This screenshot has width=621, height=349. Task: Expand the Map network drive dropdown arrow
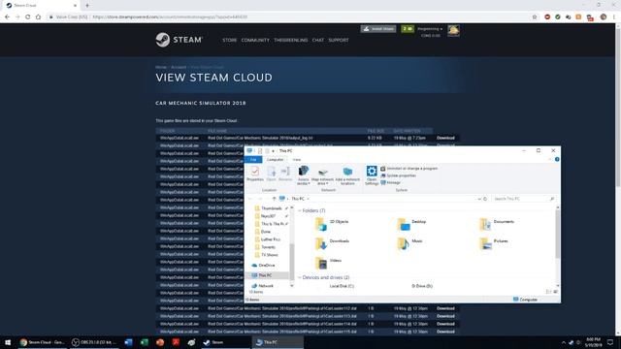point(328,183)
